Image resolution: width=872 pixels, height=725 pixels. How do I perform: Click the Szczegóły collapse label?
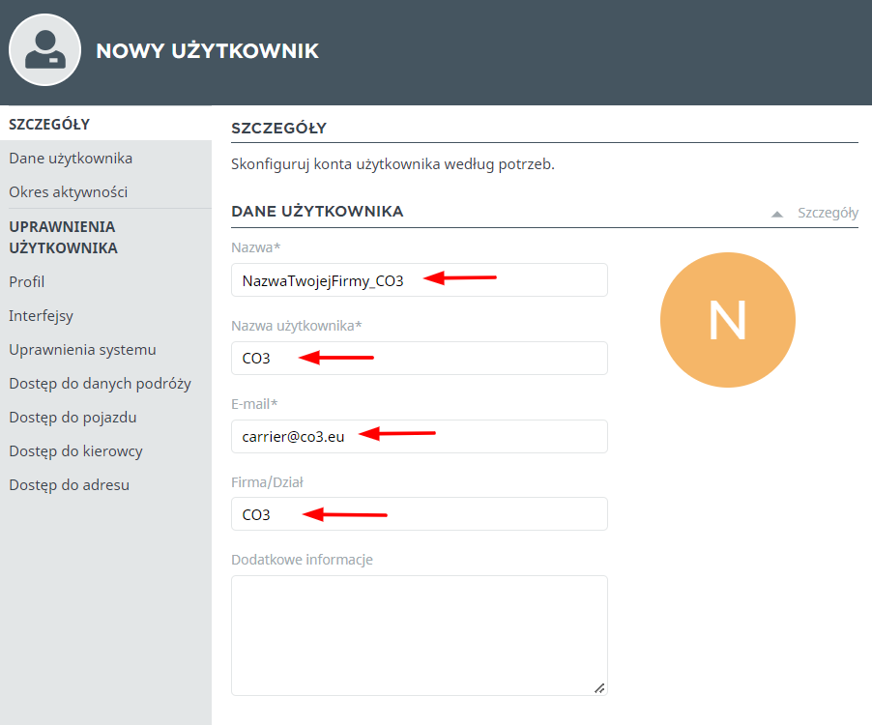tap(828, 213)
